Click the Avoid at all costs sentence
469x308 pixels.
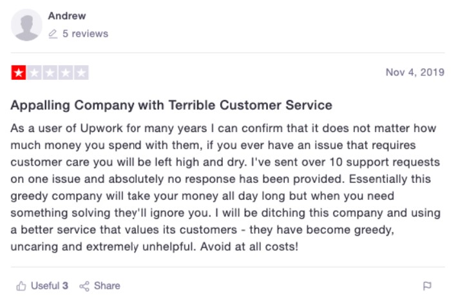[x=249, y=247]
